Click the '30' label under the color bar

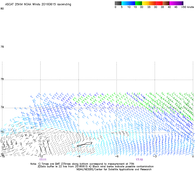pyautogui.click(x=155, y=7)
